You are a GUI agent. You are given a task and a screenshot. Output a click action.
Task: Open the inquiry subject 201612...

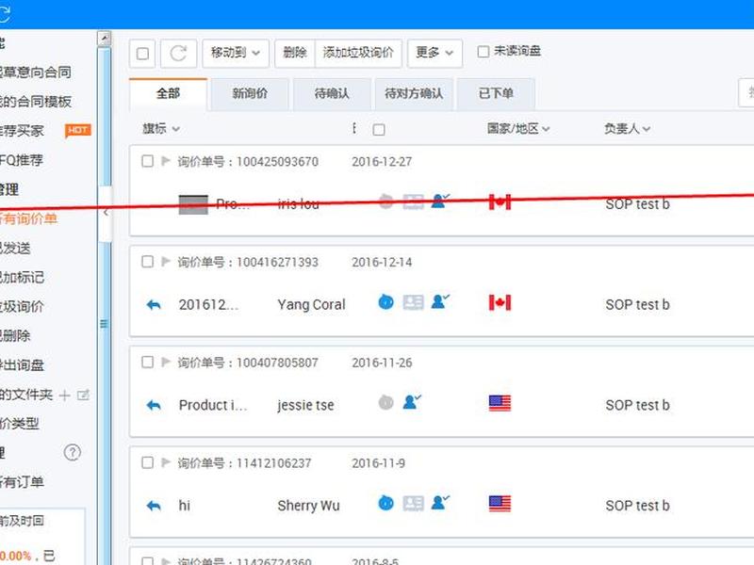click(208, 305)
